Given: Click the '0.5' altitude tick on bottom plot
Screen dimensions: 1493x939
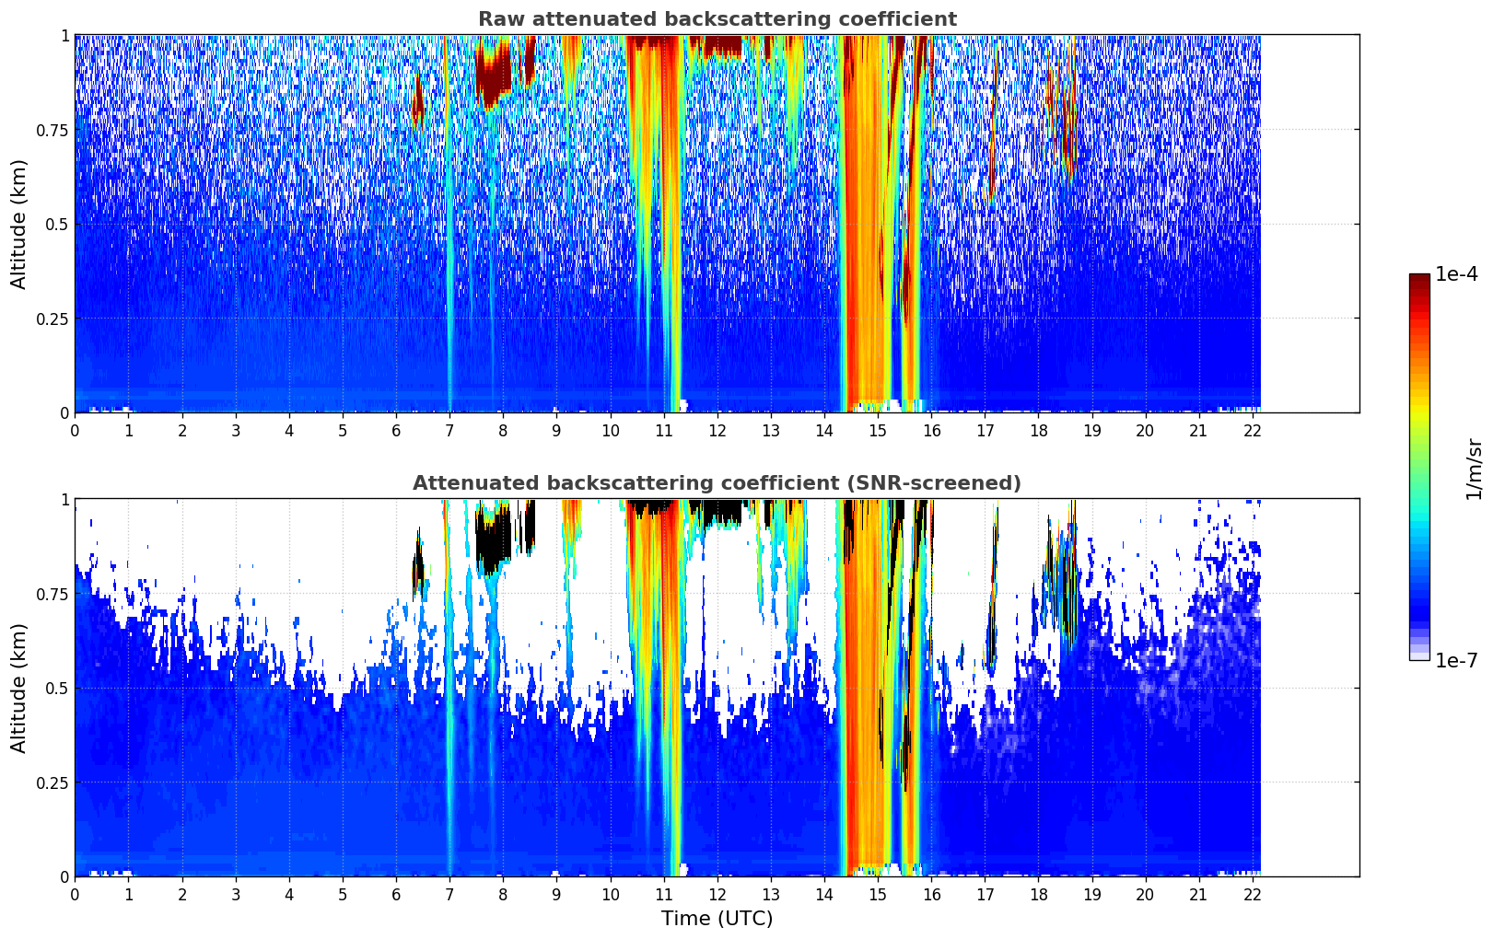Looking at the screenshot, I should (x=57, y=688).
